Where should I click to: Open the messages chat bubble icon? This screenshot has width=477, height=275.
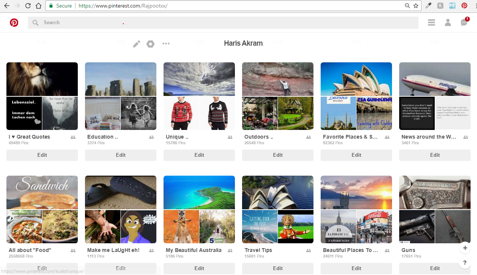coord(464,23)
